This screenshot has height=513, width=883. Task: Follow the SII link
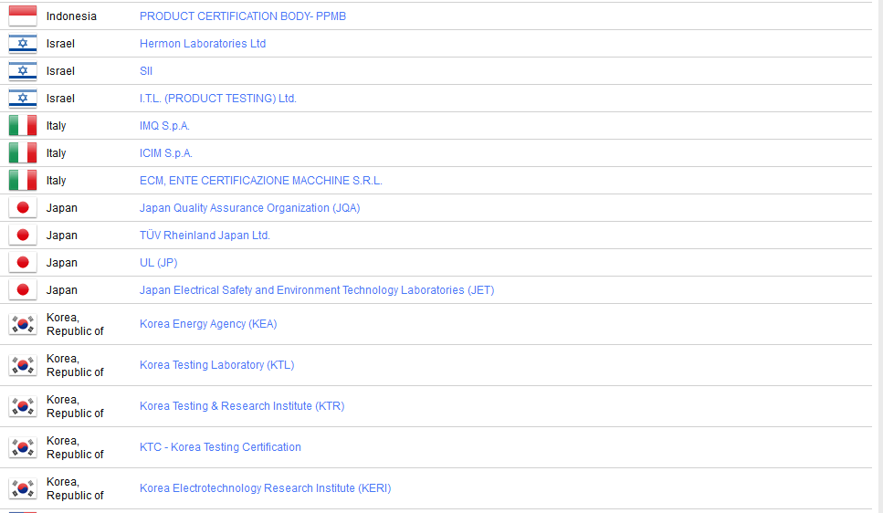click(146, 71)
